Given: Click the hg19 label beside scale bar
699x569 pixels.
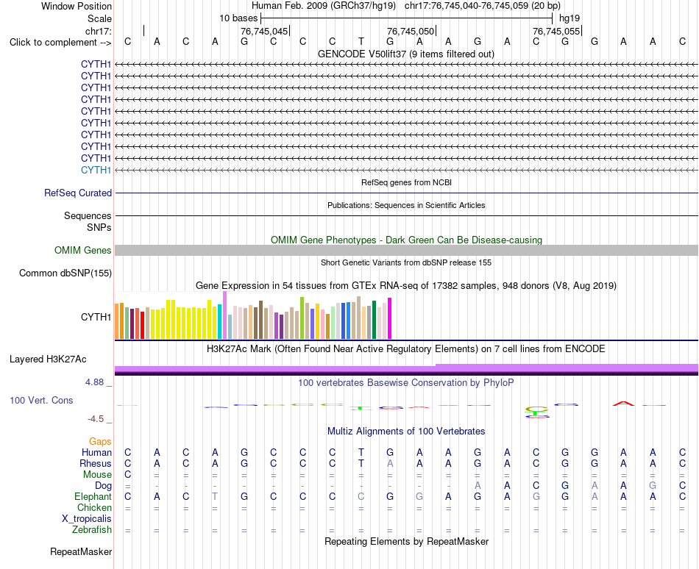Looking at the screenshot, I should [x=570, y=18].
